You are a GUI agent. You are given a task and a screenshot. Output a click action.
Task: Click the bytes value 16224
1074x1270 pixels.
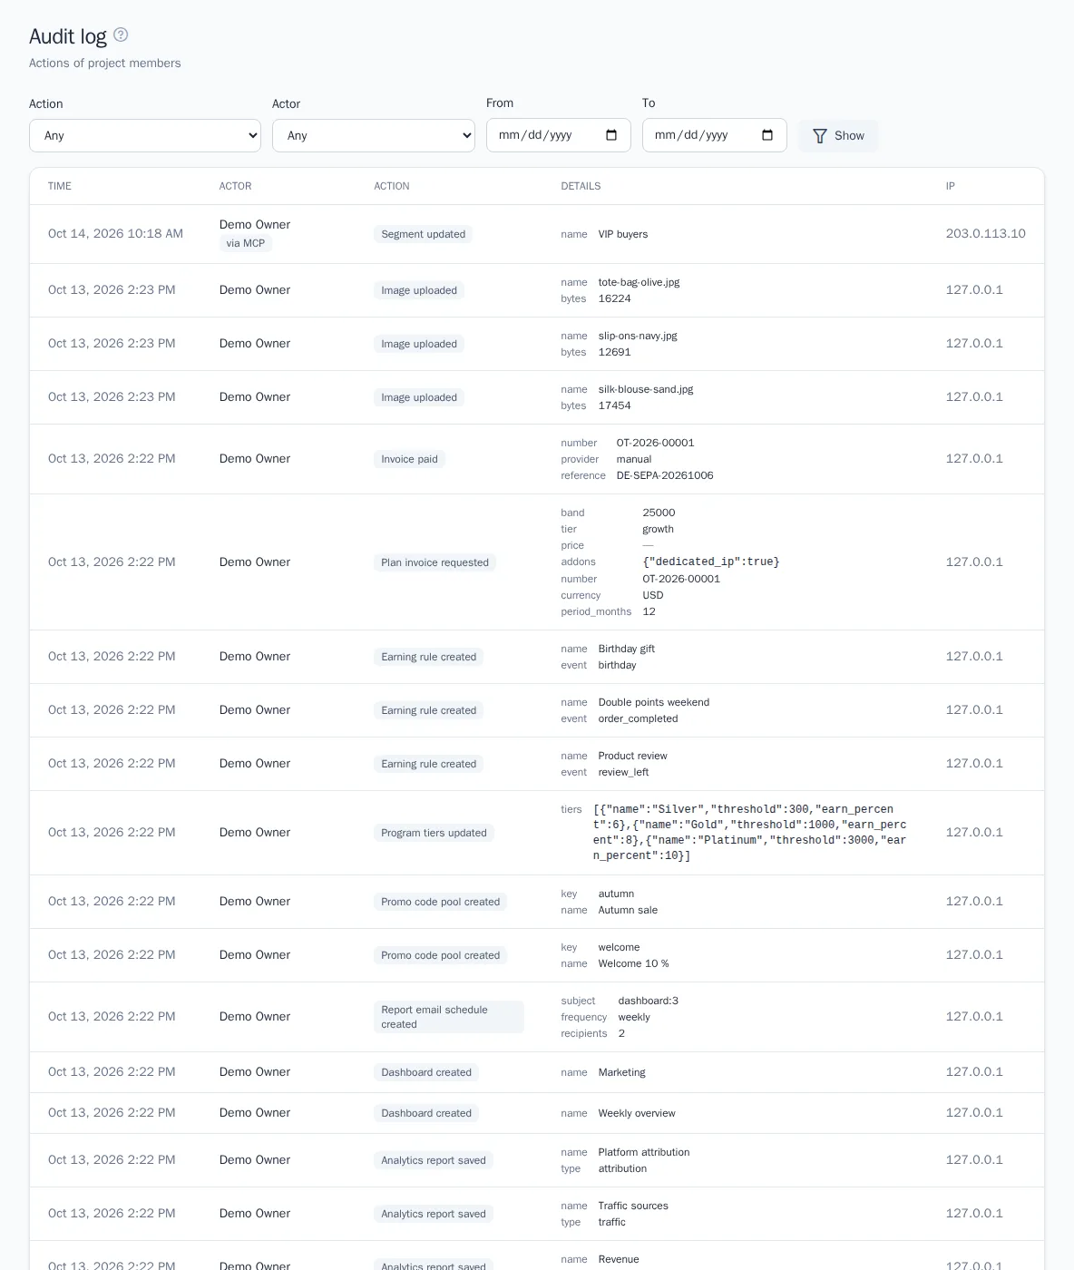coord(615,298)
